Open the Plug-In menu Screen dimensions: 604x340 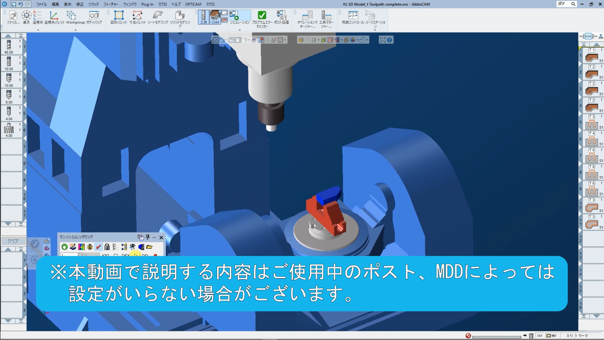[147, 4]
